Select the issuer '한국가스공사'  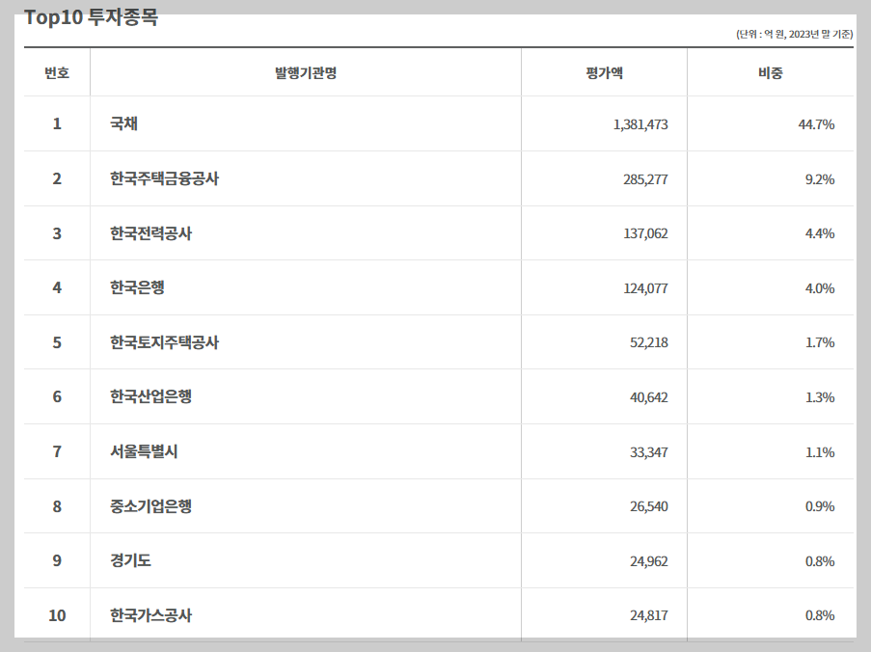pos(150,615)
